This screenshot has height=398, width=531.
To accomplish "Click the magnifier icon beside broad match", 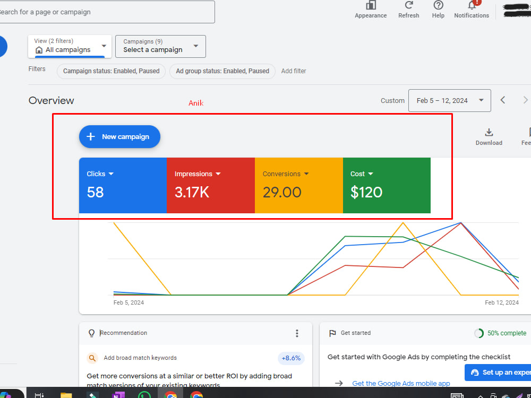I will point(92,358).
